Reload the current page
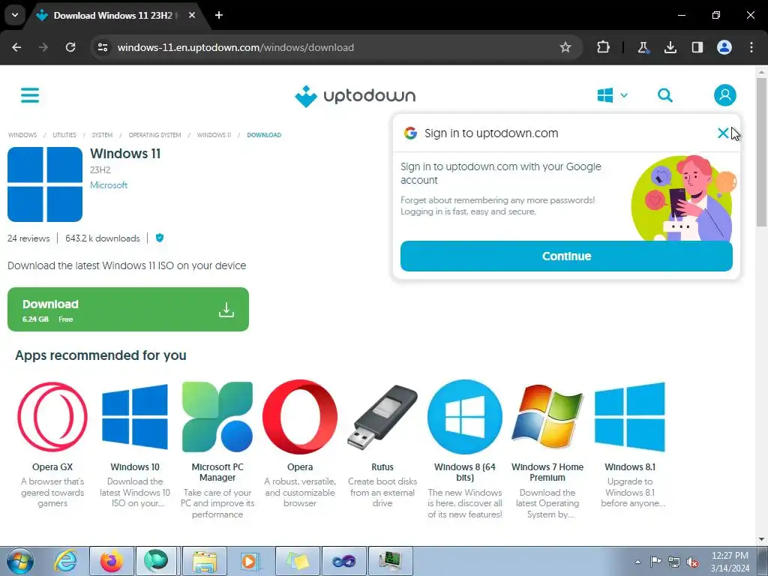The height and width of the screenshot is (576, 768). point(70,47)
